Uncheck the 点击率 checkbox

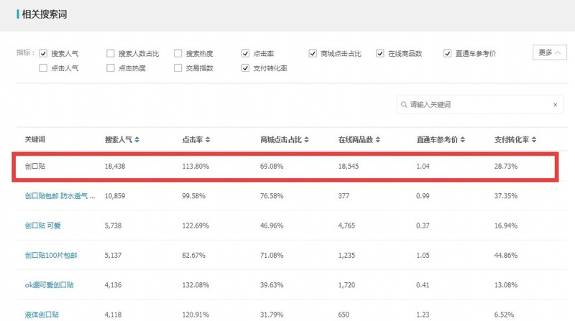[245, 53]
